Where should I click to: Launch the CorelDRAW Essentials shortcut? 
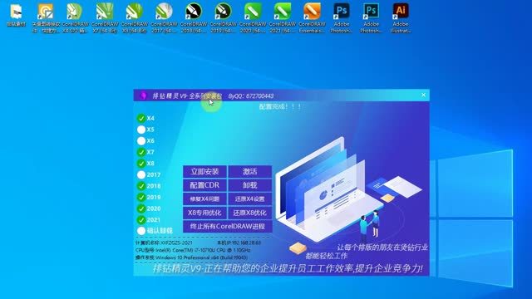(x=312, y=18)
